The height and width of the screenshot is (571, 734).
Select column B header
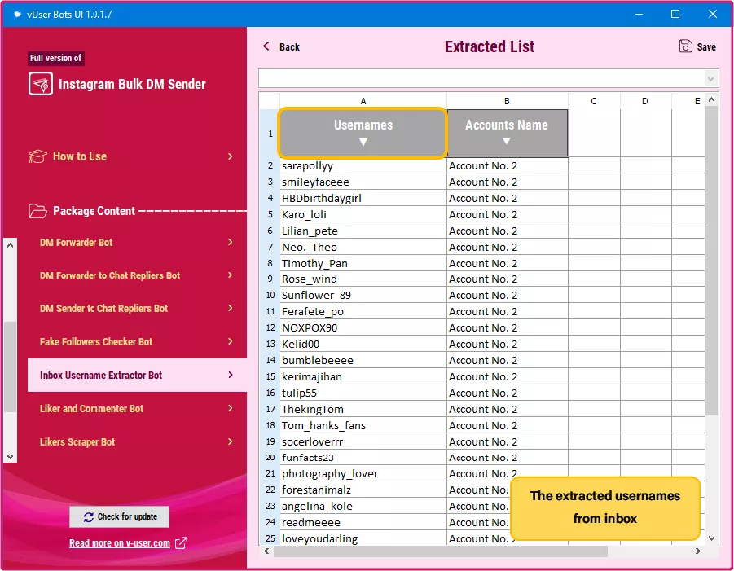pos(507,101)
